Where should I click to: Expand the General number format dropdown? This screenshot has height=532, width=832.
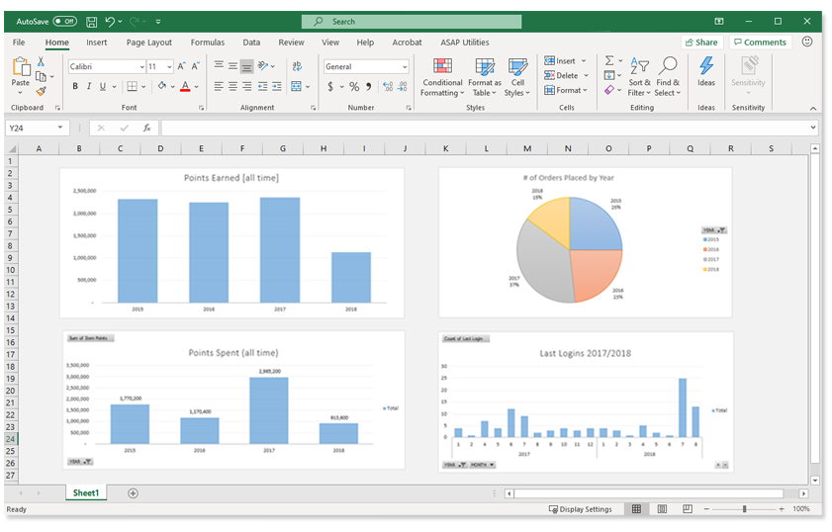pyautogui.click(x=405, y=66)
